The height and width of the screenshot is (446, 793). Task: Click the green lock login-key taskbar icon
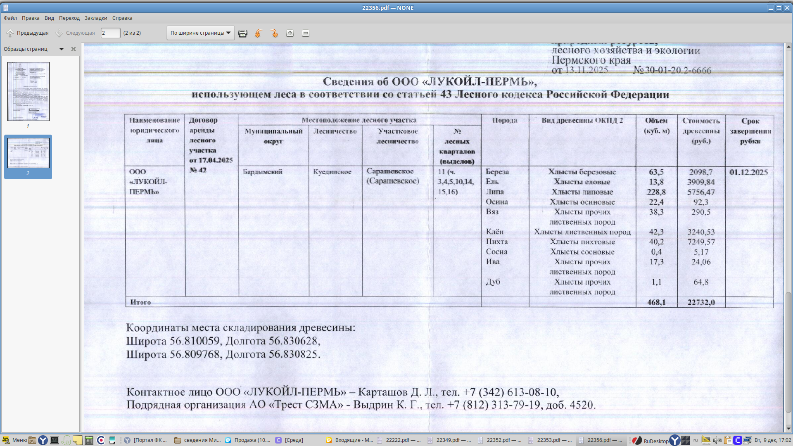66,440
